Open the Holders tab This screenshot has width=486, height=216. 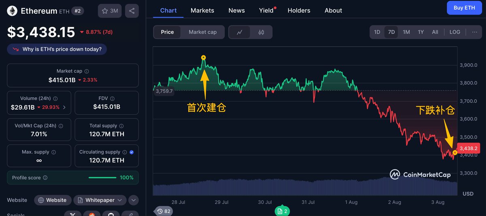[x=299, y=11]
